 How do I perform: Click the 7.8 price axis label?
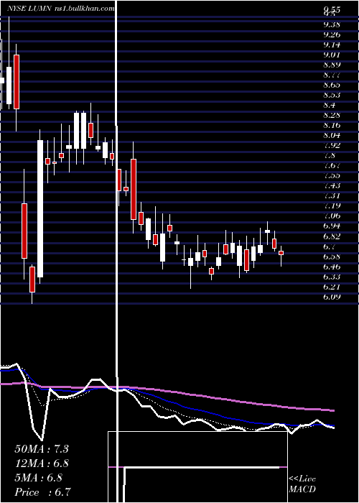[330, 156]
